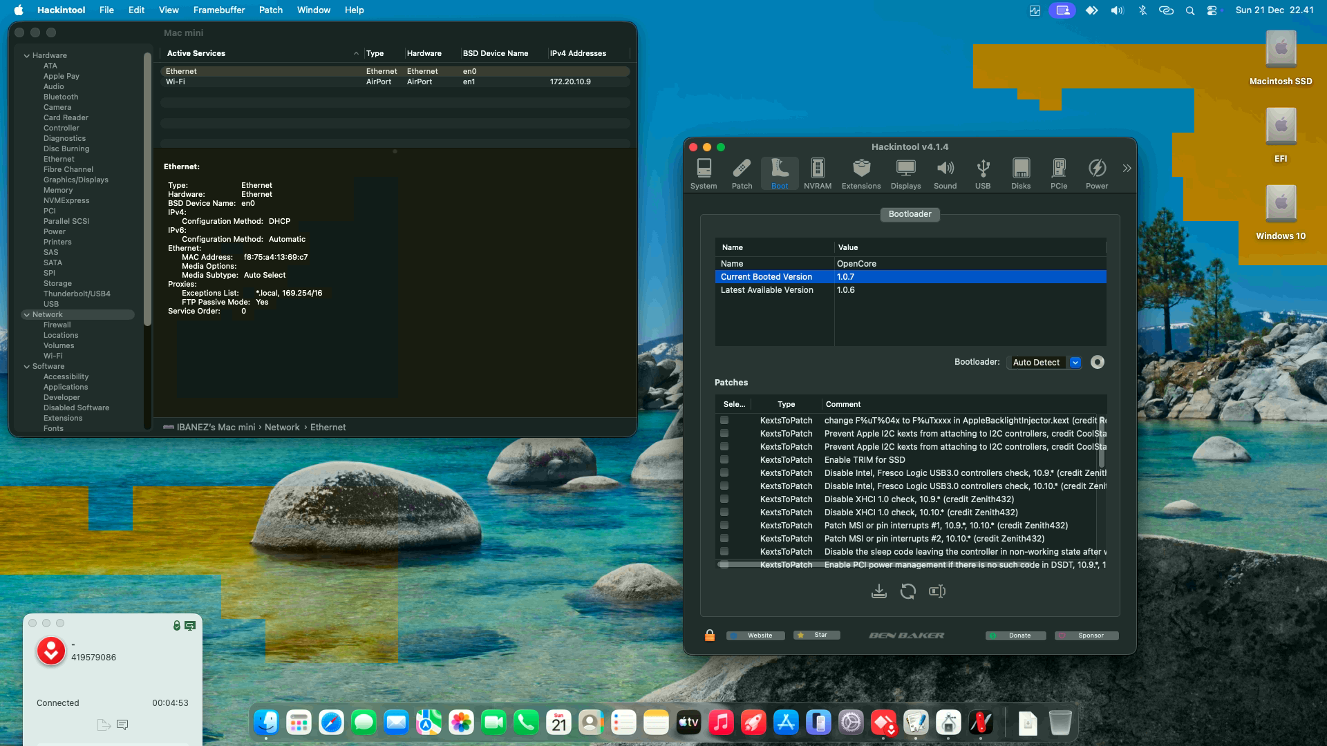Click the round button beside Bootloader dropdown
Viewport: 1327px width, 746px height.
coord(1098,362)
